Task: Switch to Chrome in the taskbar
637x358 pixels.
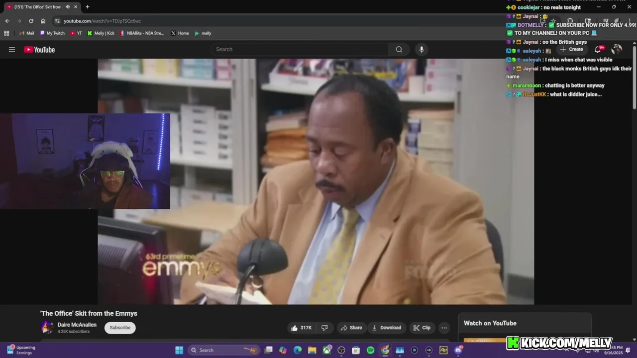Action: pyautogui.click(x=385, y=350)
